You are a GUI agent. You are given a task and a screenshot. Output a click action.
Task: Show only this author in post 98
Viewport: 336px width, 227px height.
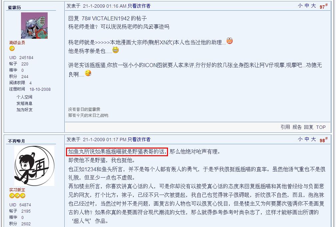point(139,140)
